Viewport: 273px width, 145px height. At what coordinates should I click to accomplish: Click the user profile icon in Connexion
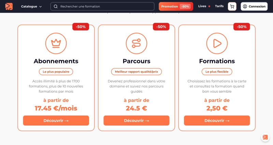[x=245, y=6]
